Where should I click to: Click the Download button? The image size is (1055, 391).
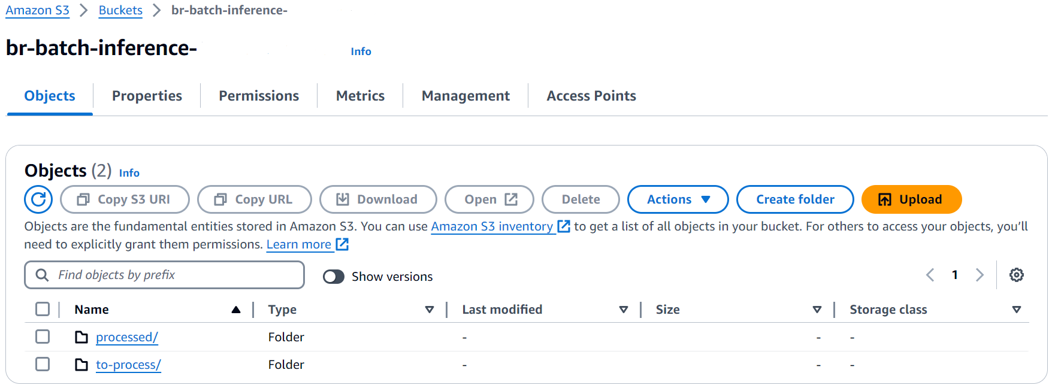click(378, 199)
